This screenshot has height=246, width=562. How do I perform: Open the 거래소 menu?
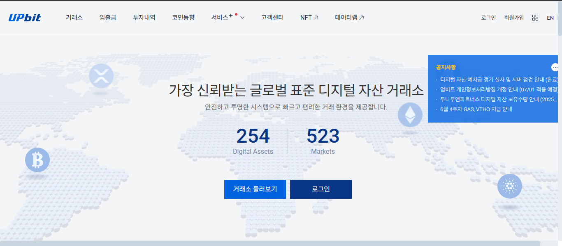pos(74,18)
